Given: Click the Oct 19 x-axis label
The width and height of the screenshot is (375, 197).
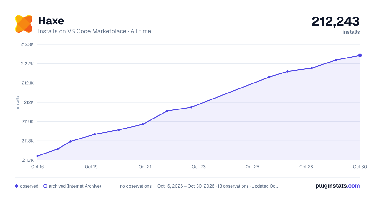Looking at the screenshot, I should (91, 167).
